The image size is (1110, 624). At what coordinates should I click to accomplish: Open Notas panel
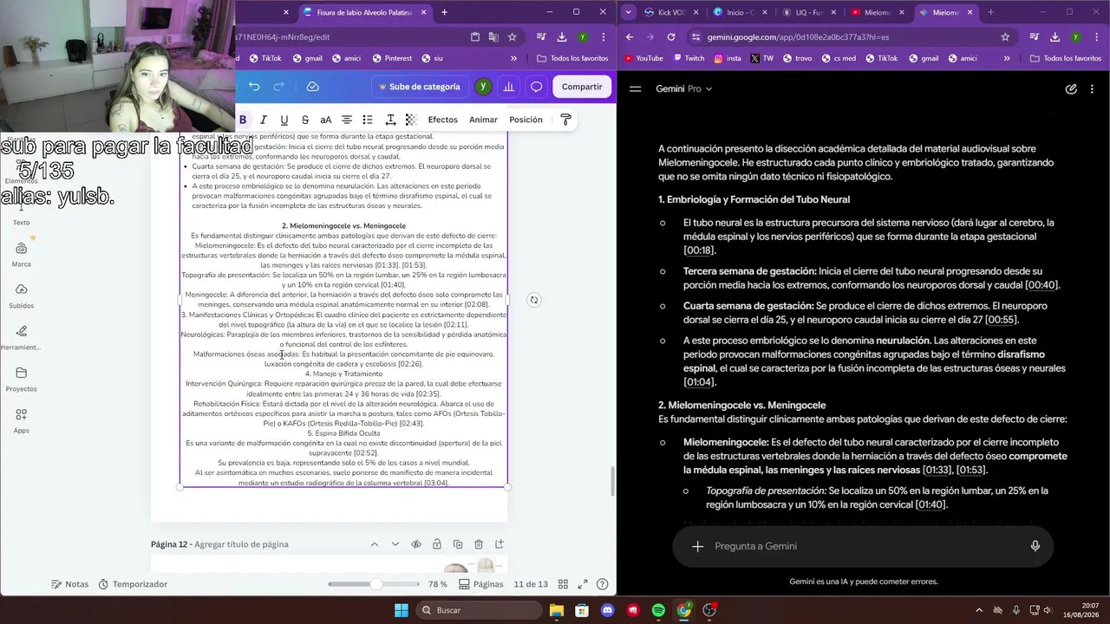(x=69, y=584)
